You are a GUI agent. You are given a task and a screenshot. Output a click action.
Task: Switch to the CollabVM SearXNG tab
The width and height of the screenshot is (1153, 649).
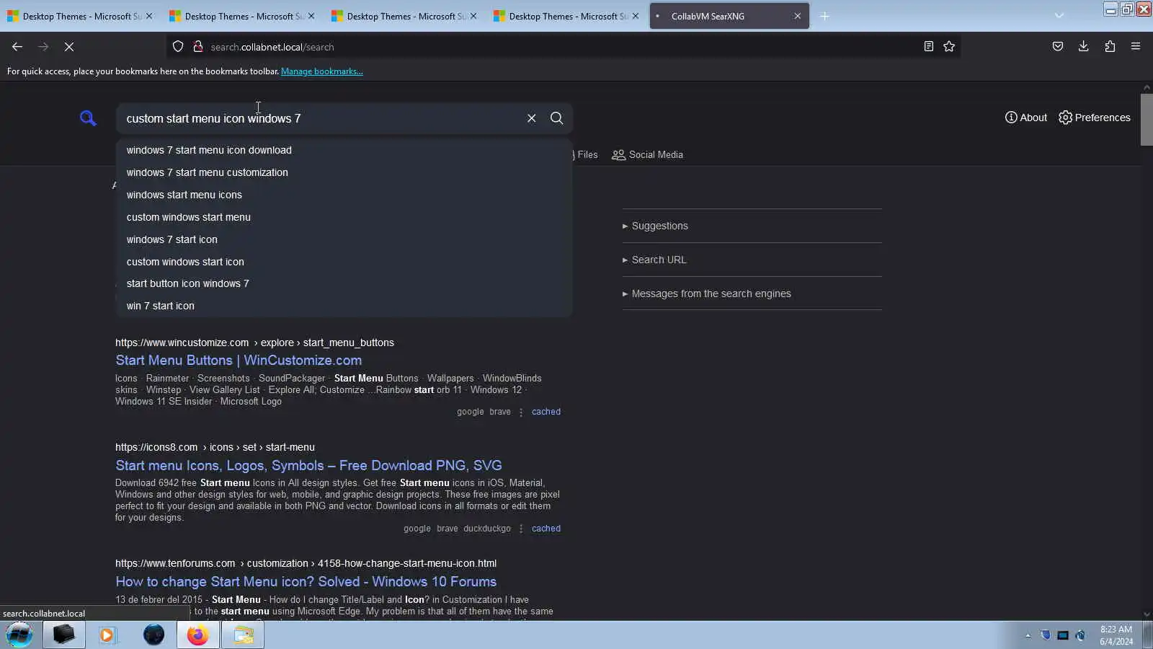(729, 16)
